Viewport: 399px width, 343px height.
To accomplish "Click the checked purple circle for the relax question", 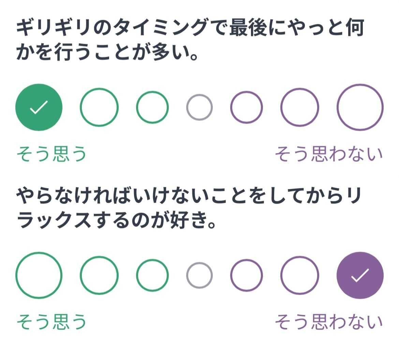I will pyautogui.click(x=360, y=275).
